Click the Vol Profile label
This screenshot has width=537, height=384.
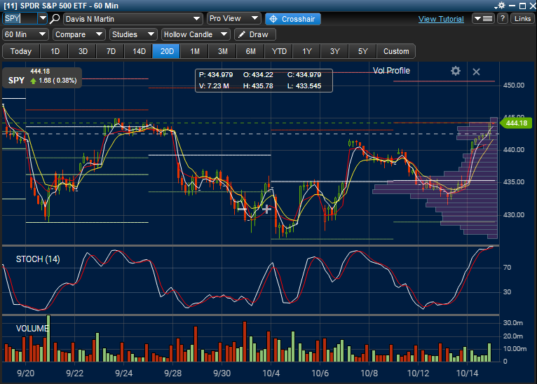[x=391, y=71]
